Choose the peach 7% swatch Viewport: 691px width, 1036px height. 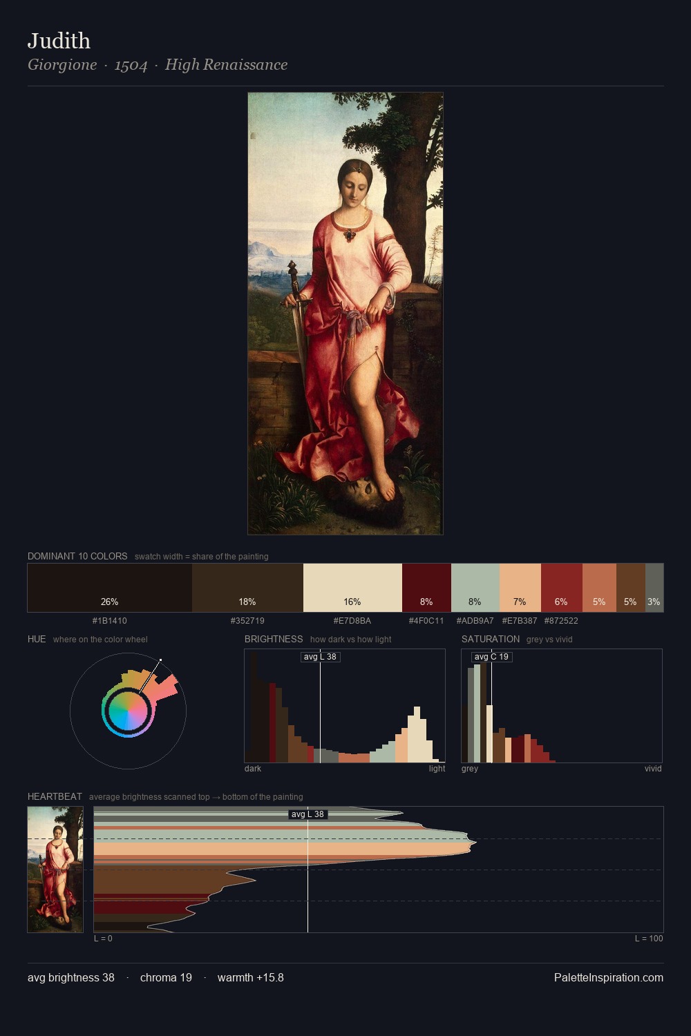[x=520, y=588]
